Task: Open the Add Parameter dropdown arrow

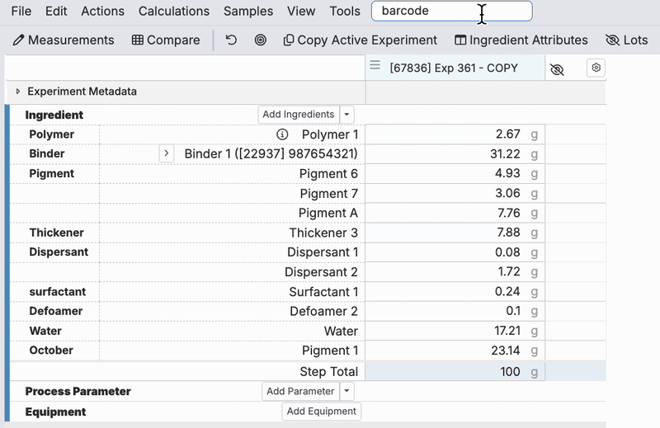Action: point(346,391)
